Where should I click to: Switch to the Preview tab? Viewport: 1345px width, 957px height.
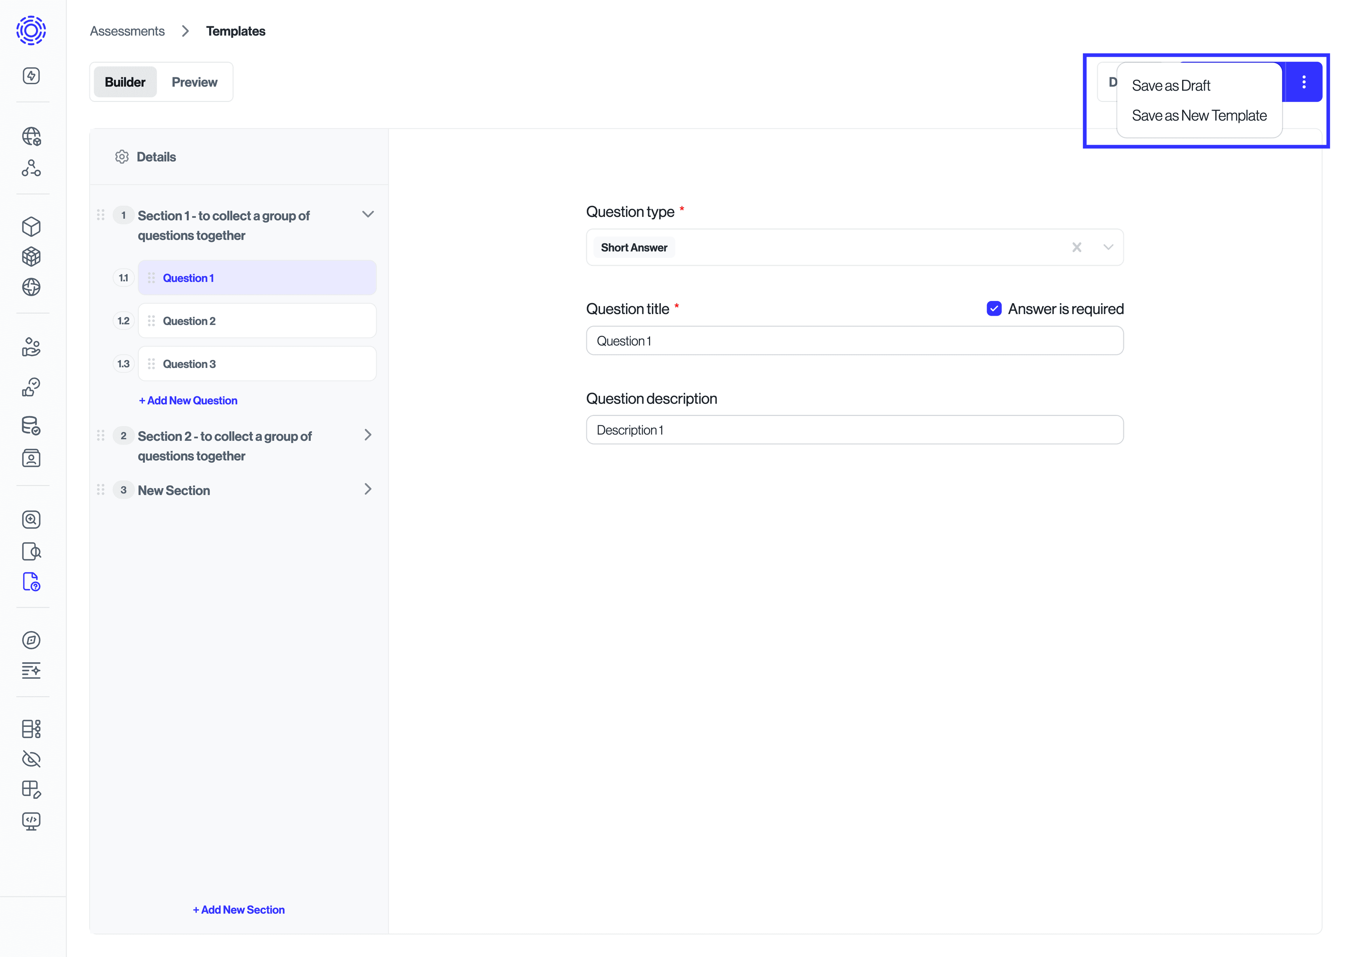[x=194, y=81]
